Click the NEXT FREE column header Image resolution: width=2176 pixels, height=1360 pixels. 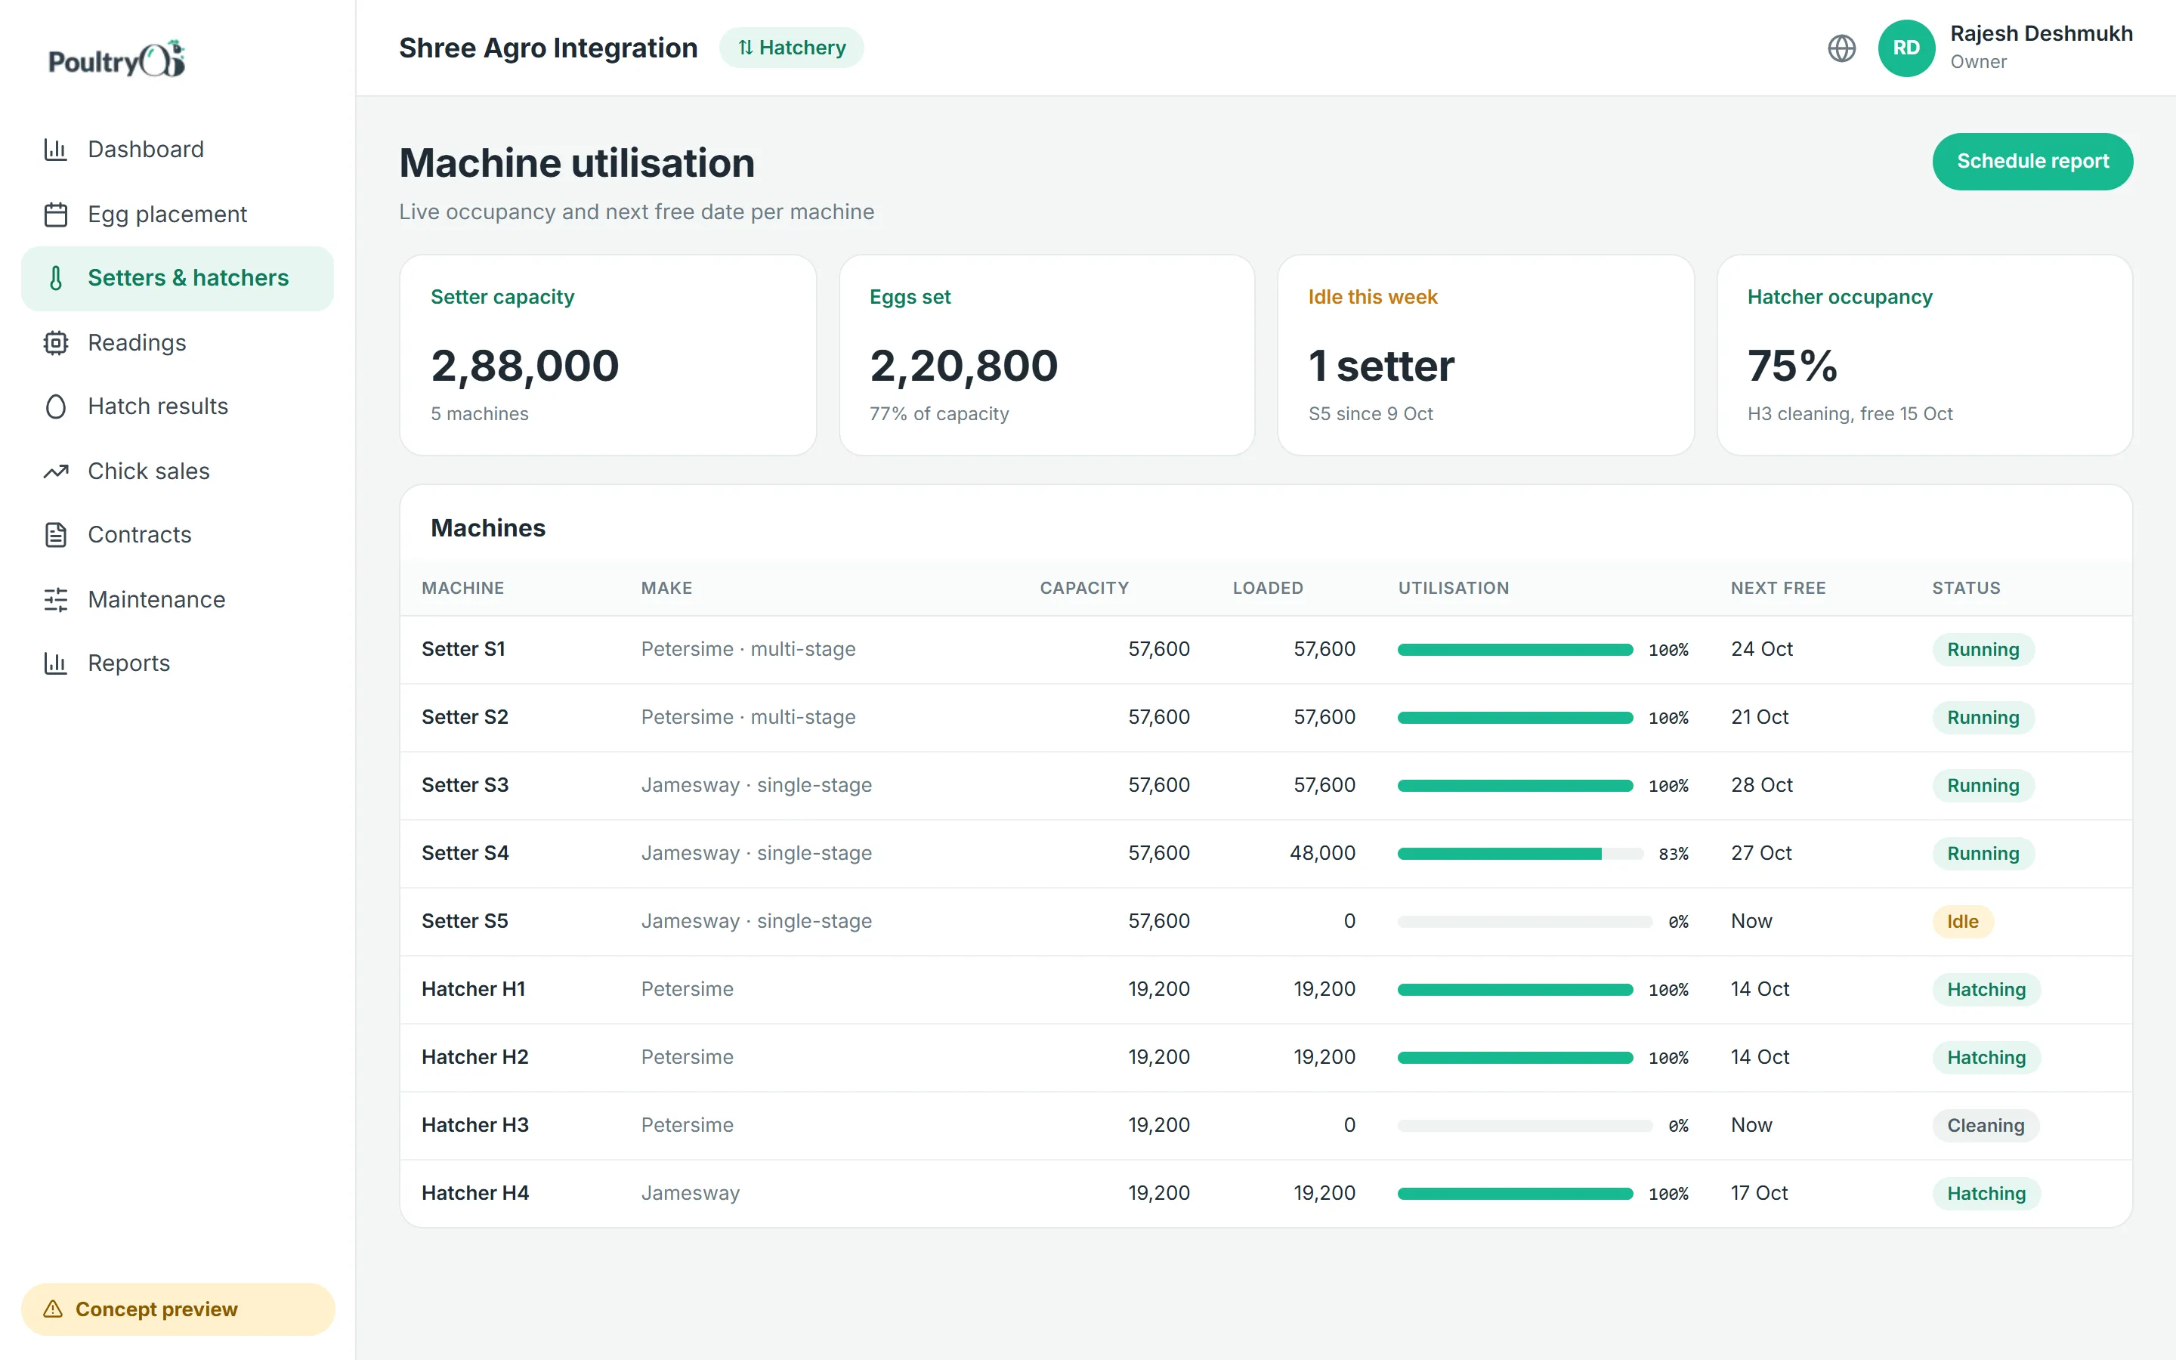tap(1778, 589)
